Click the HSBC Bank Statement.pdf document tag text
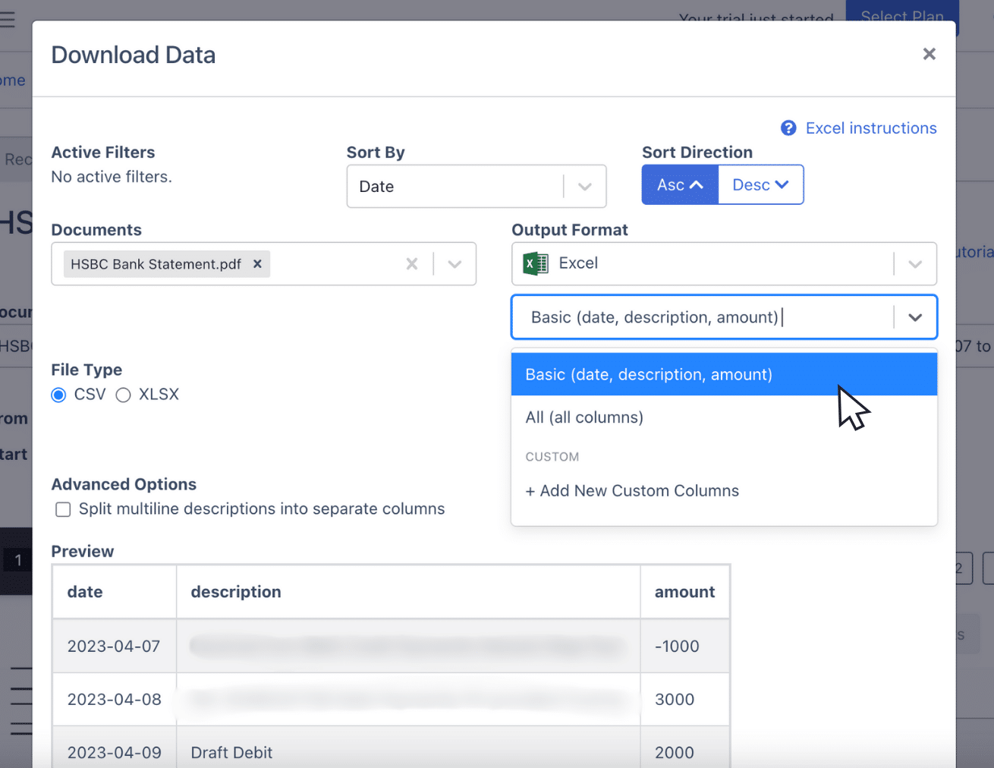Screen dimensions: 994x768 (156, 264)
